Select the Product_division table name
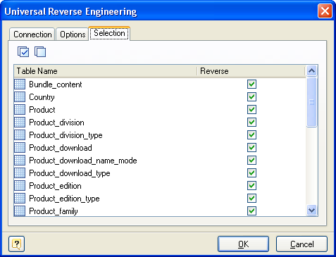 [56, 123]
